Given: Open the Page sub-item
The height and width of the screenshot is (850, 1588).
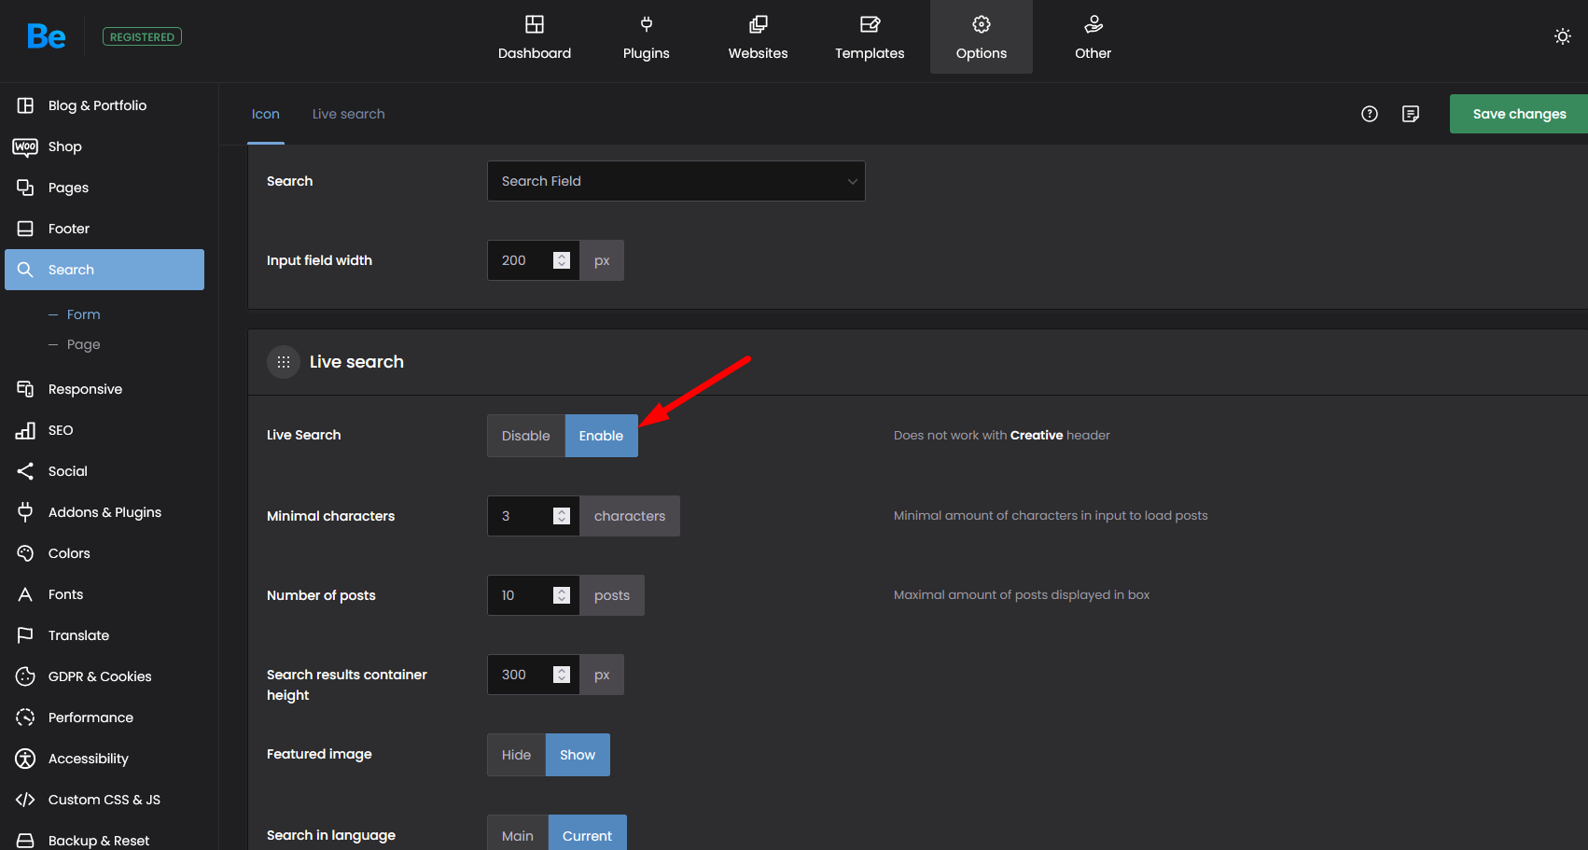Looking at the screenshot, I should 83,344.
